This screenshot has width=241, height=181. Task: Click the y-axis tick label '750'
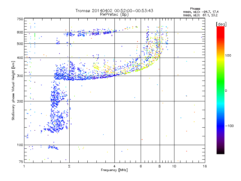click(x=20, y=19)
